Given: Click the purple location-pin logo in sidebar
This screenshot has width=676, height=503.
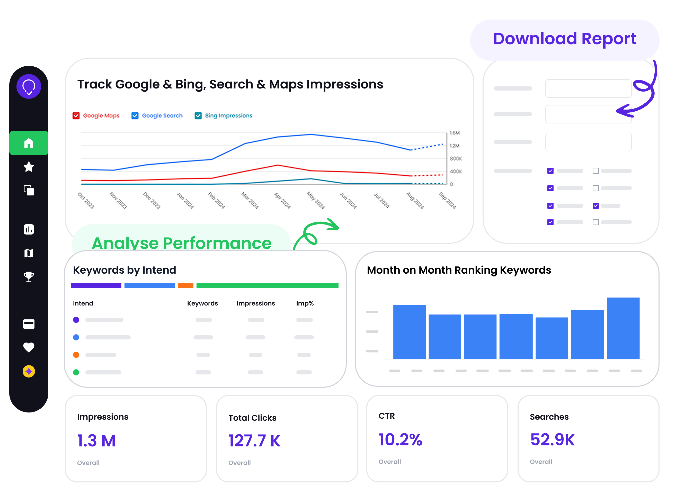Looking at the screenshot, I should point(29,86).
